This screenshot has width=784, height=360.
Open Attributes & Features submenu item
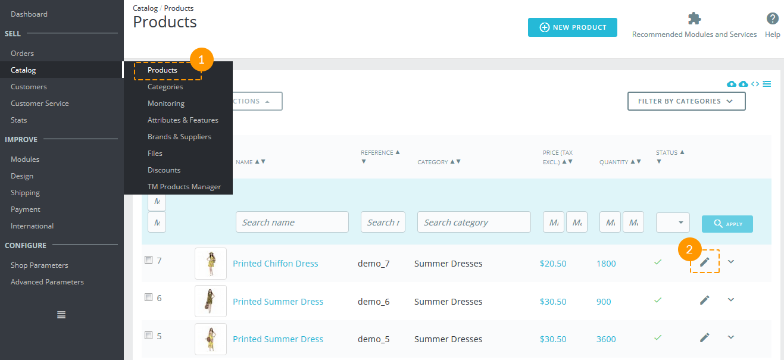point(183,120)
